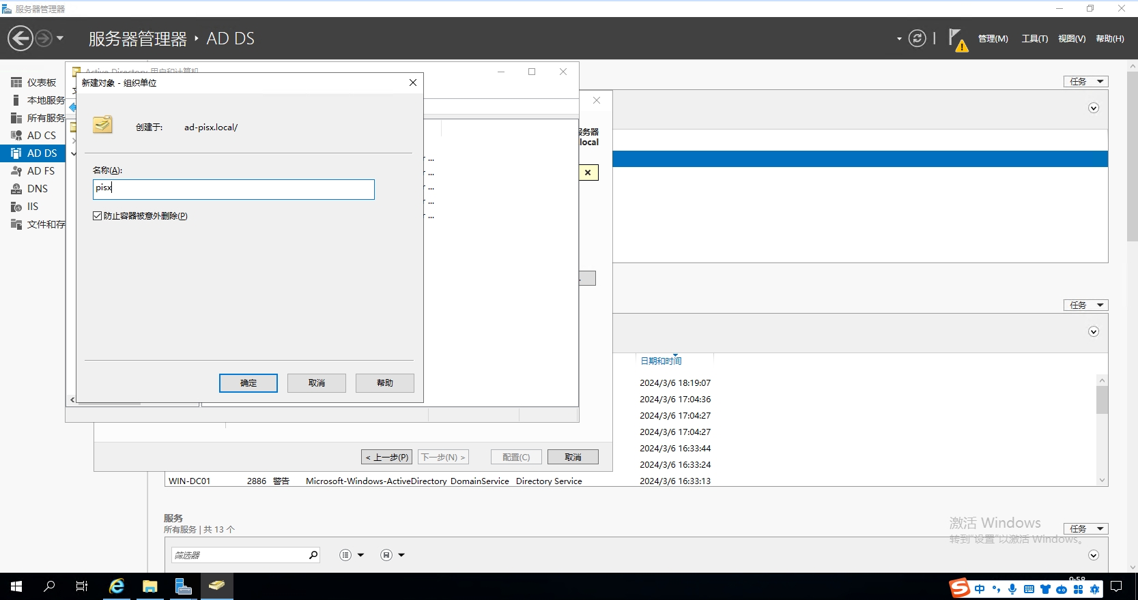
Task: Open the AD CS sidebar item
Action: pyautogui.click(x=40, y=136)
